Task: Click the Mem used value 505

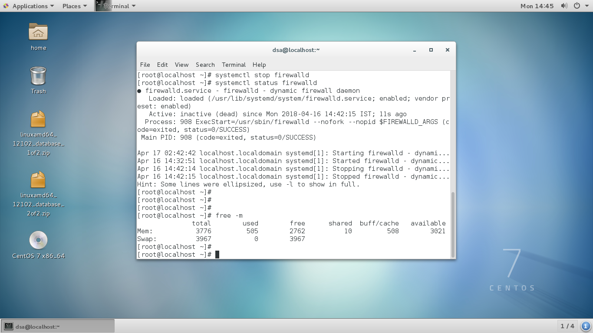Action: click(252, 231)
